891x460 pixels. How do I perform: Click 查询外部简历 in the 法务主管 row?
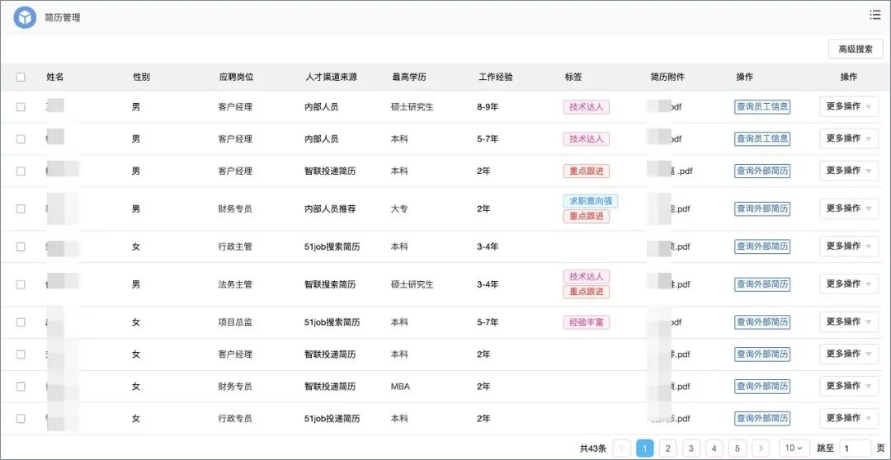pos(762,284)
